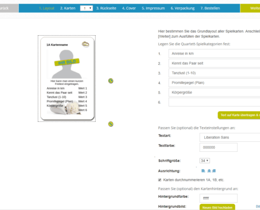Select the wedding rings icon on card
260x210 pixels.
tap(86, 44)
